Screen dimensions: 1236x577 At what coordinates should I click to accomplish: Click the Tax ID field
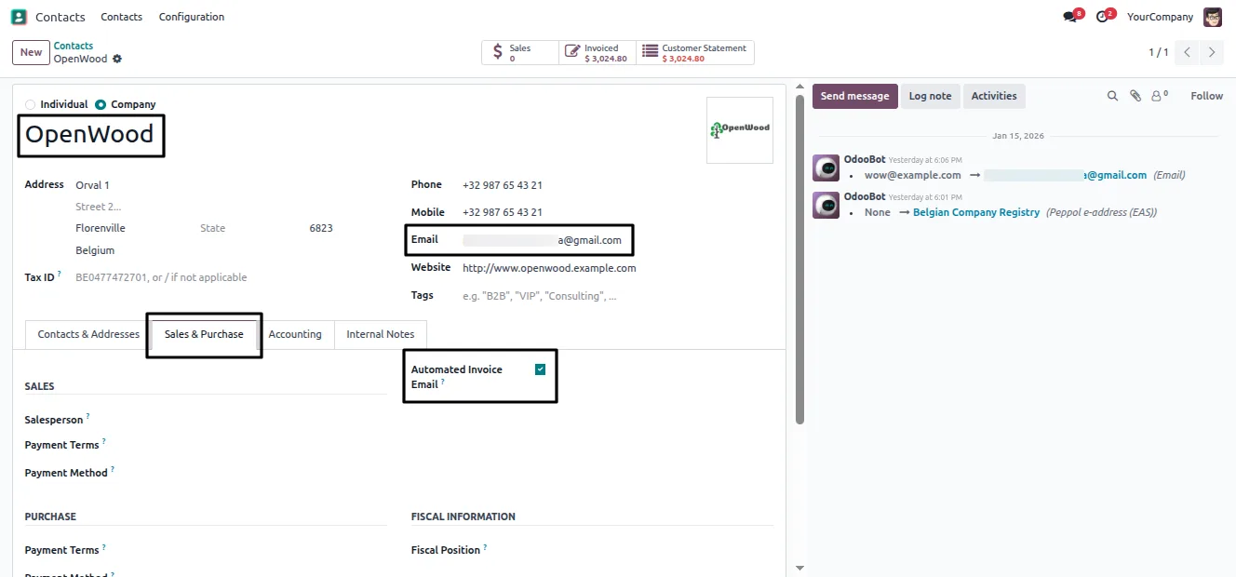(x=231, y=277)
